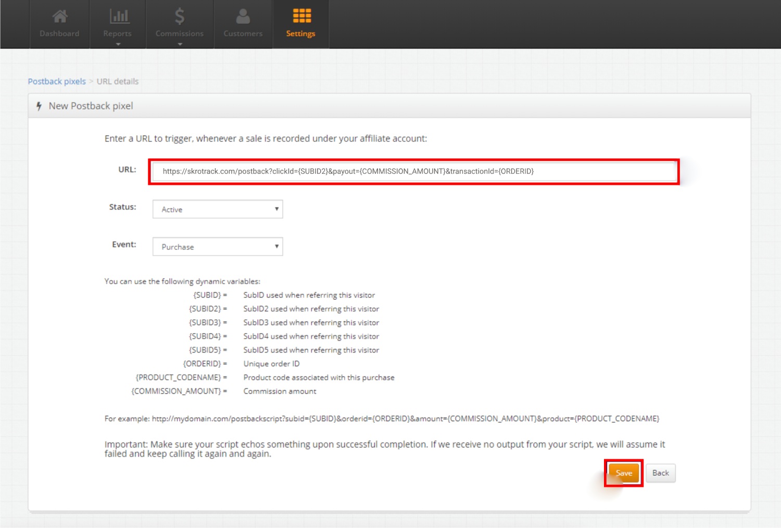Click the lightning bolt icon beside New Postback pixel
Image resolution: width=781 pixels, height=528 pixels.
click(39, 106)
